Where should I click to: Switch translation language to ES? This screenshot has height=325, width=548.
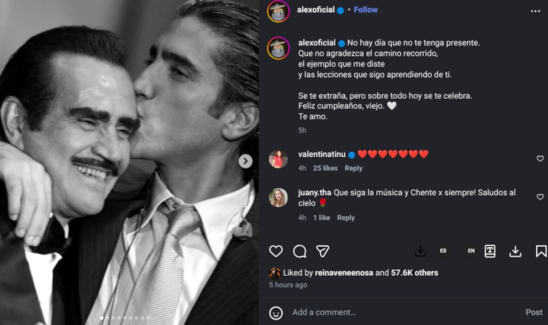pos(443,251)
